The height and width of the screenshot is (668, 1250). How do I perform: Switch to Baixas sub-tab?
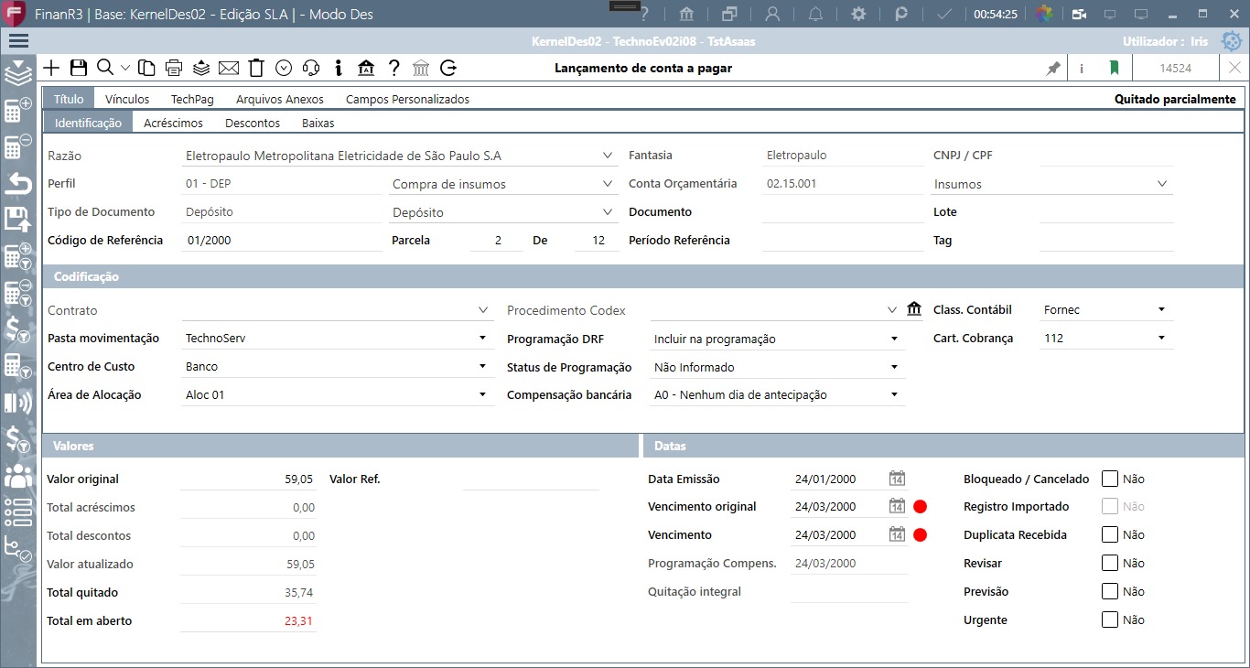[x=318, y=123]
